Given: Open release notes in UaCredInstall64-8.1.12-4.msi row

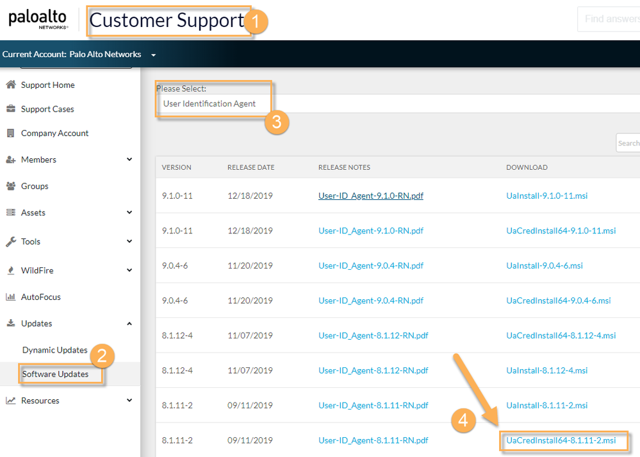Looking at the screenshot, I should (x=373, y=335).
